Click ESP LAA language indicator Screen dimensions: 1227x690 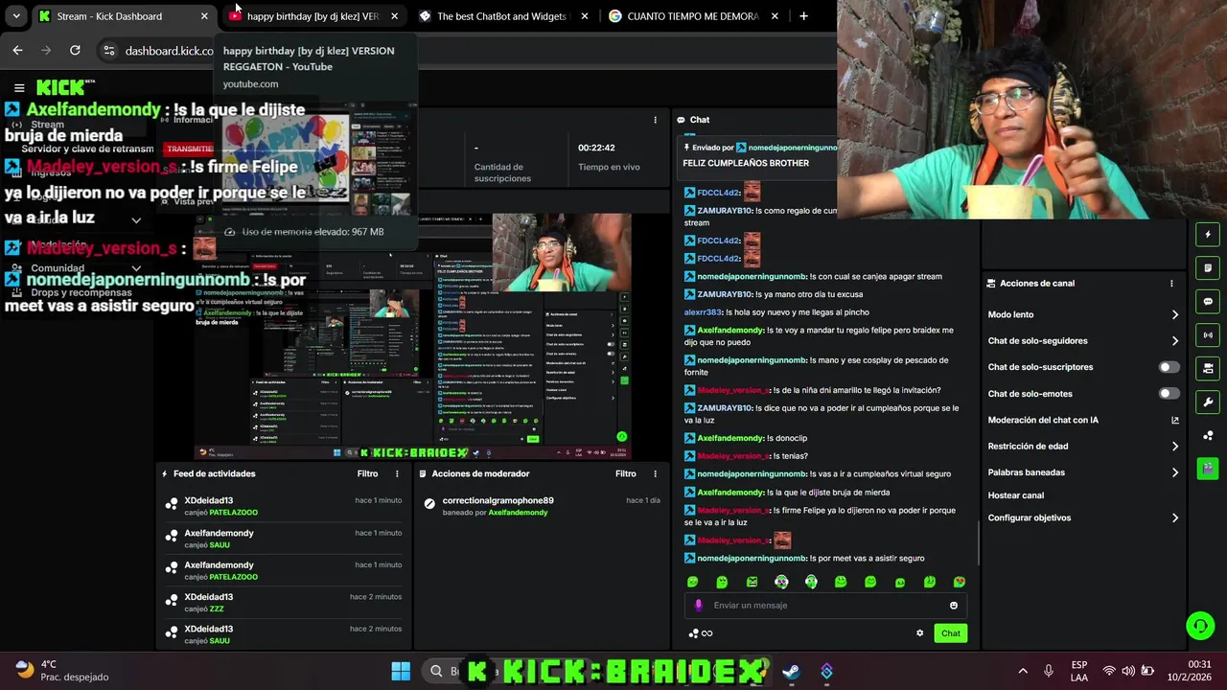pyautogui.click(x=1079, y=671)
